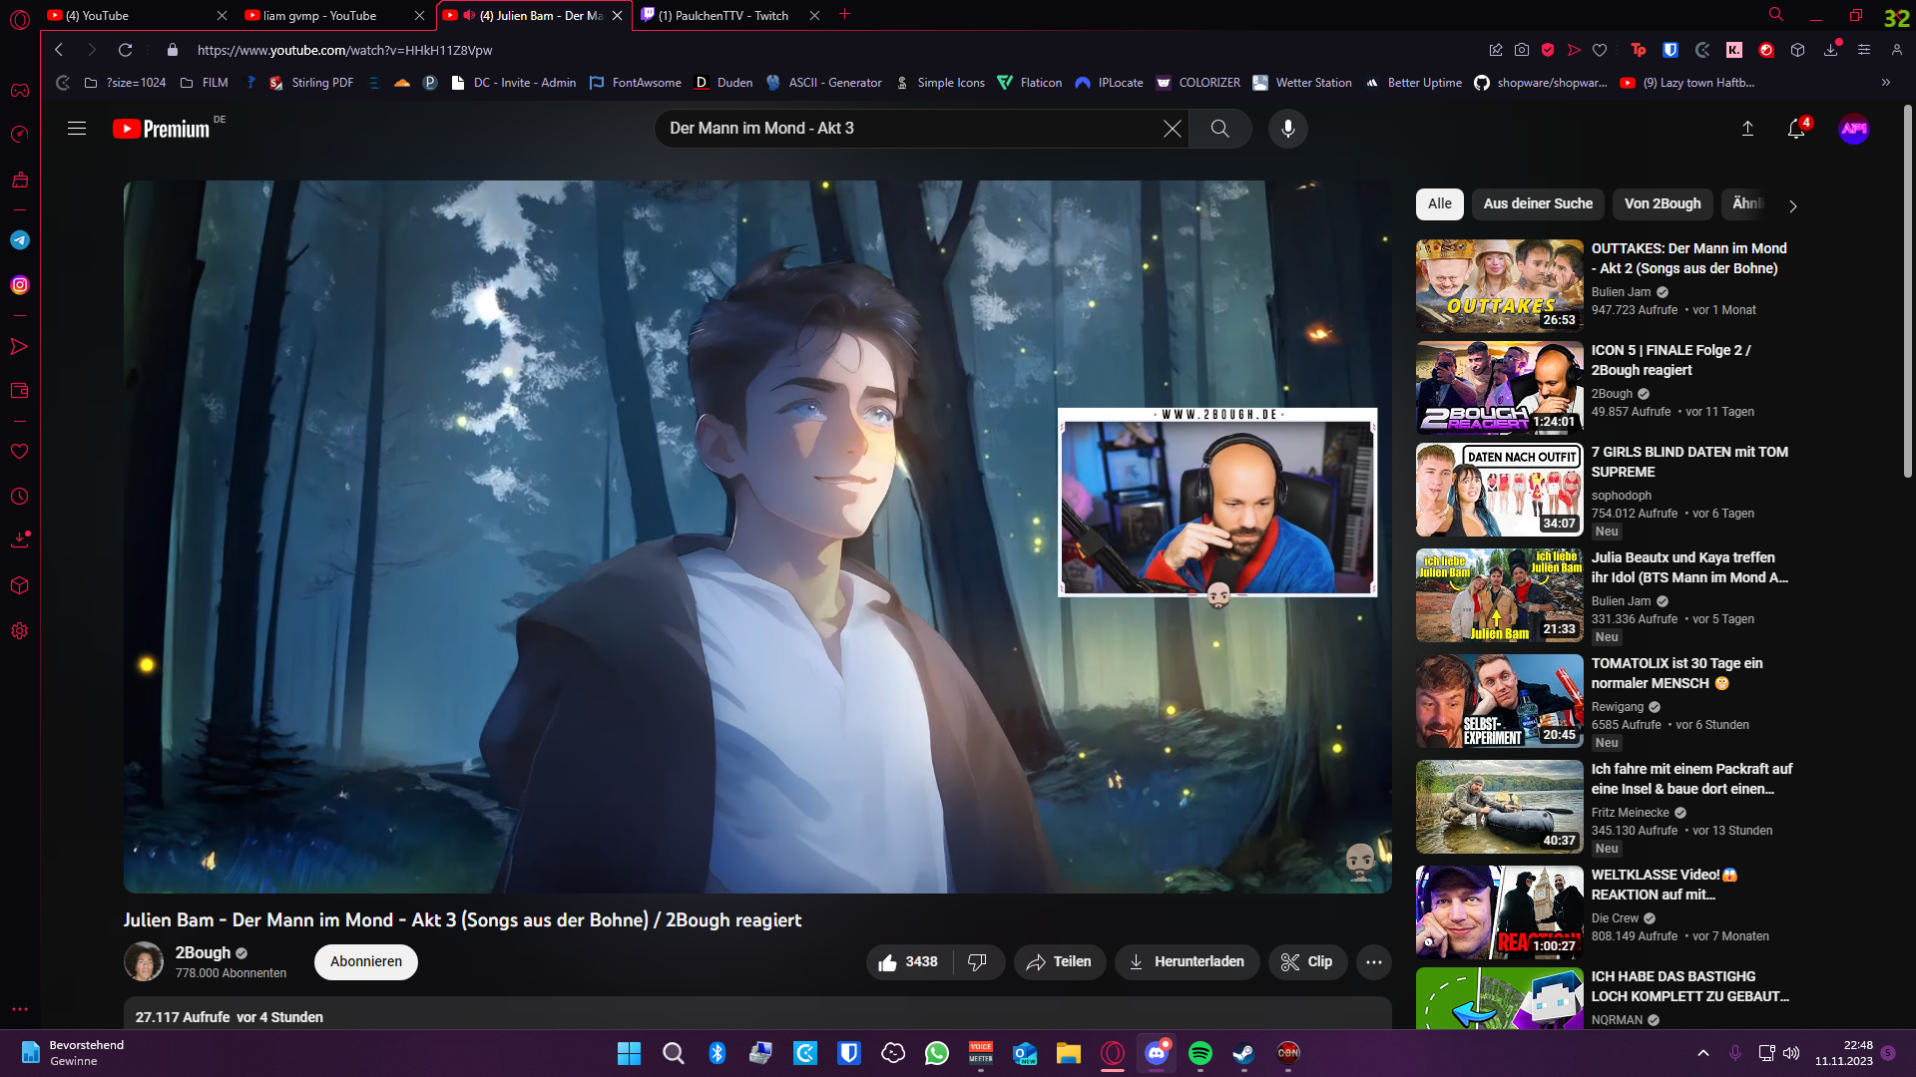Click the search magnifier button
Viewport: 1916px width, 1077px height.
pos(1219,129)
